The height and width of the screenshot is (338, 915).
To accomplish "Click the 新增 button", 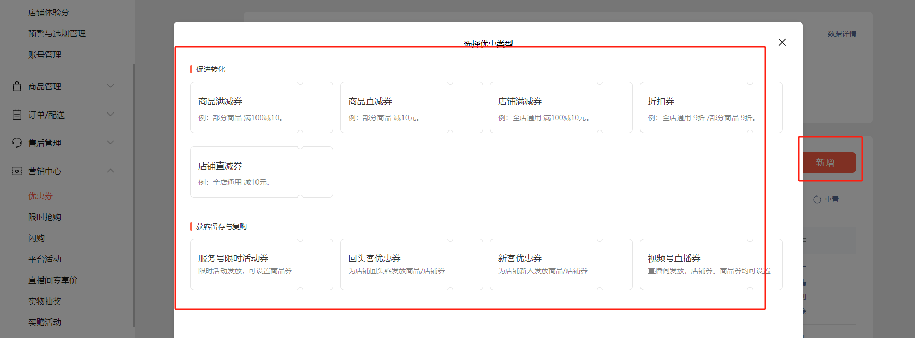I will click(830, 162).
